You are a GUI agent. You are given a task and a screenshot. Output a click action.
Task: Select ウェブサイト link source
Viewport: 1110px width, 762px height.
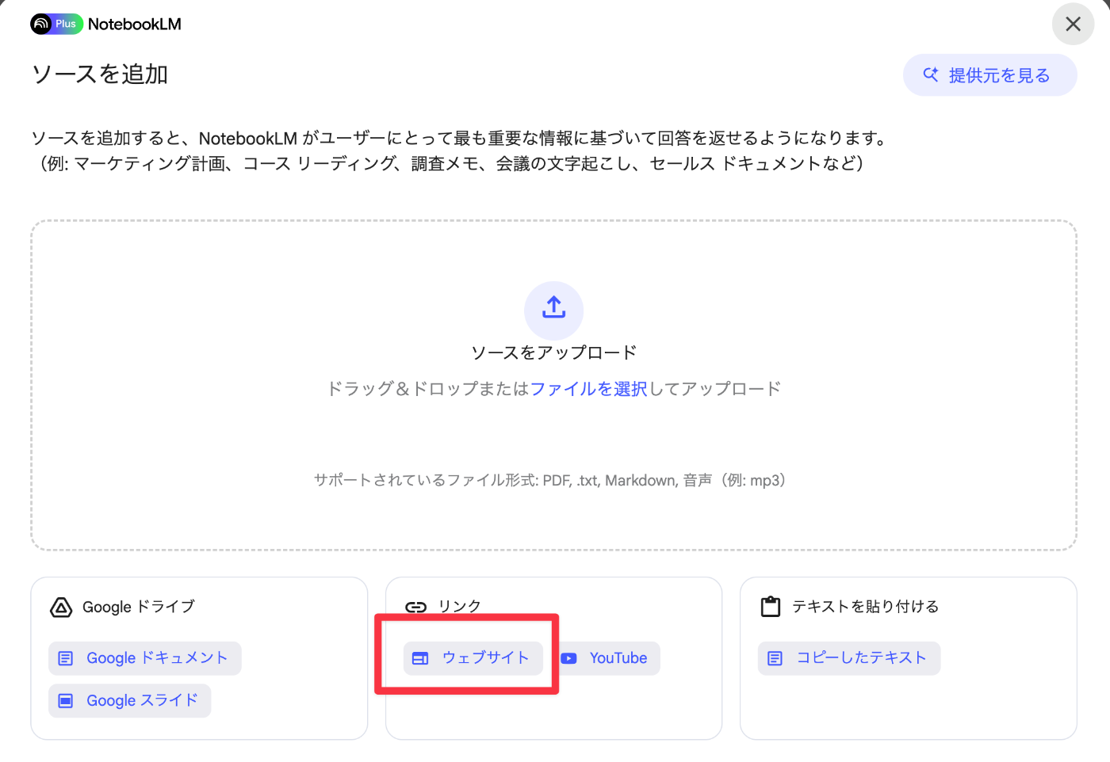coord(473,658)
